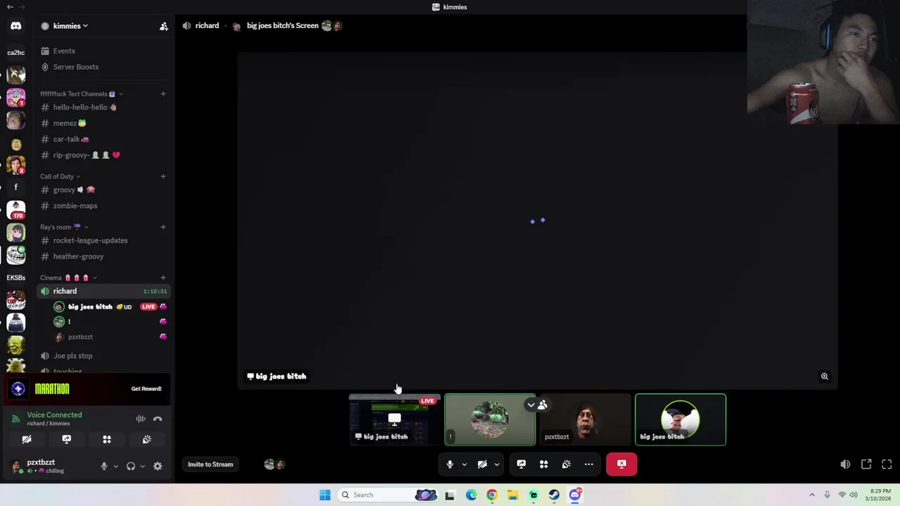Adjust stream volume speaker icon
Viewport: 900px width, 506px height.
coord(845,465)
